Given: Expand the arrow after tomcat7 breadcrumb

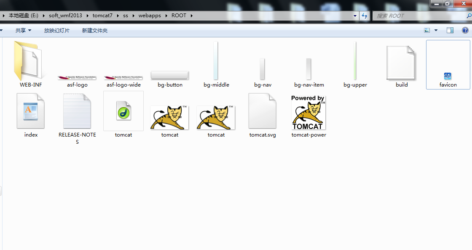Looking at the screenshot, I should click(x=118, y=16).
